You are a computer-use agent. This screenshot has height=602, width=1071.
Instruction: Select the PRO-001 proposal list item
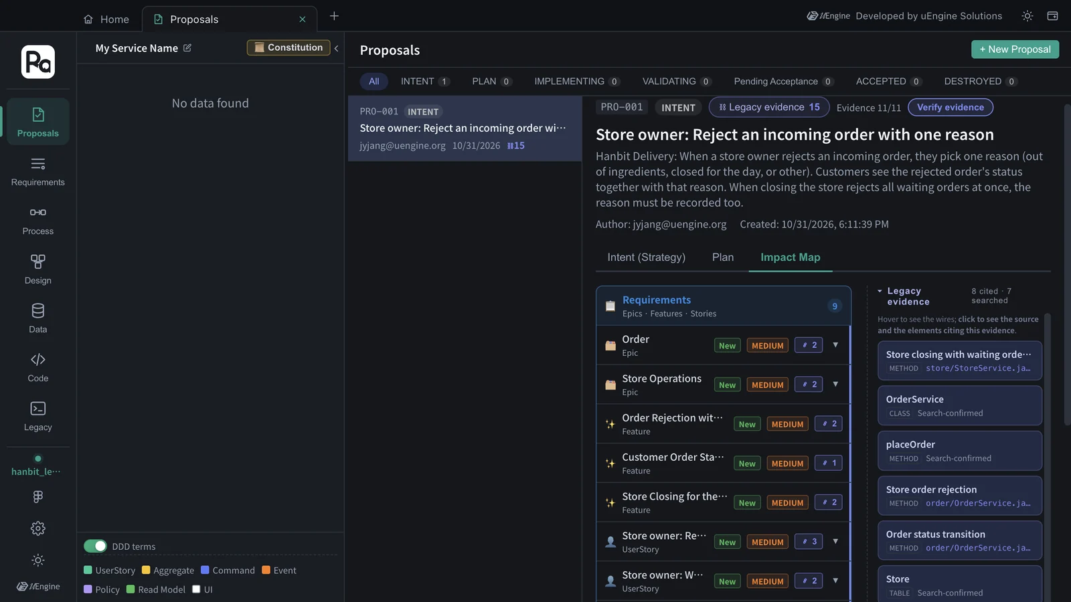(465, 128)
